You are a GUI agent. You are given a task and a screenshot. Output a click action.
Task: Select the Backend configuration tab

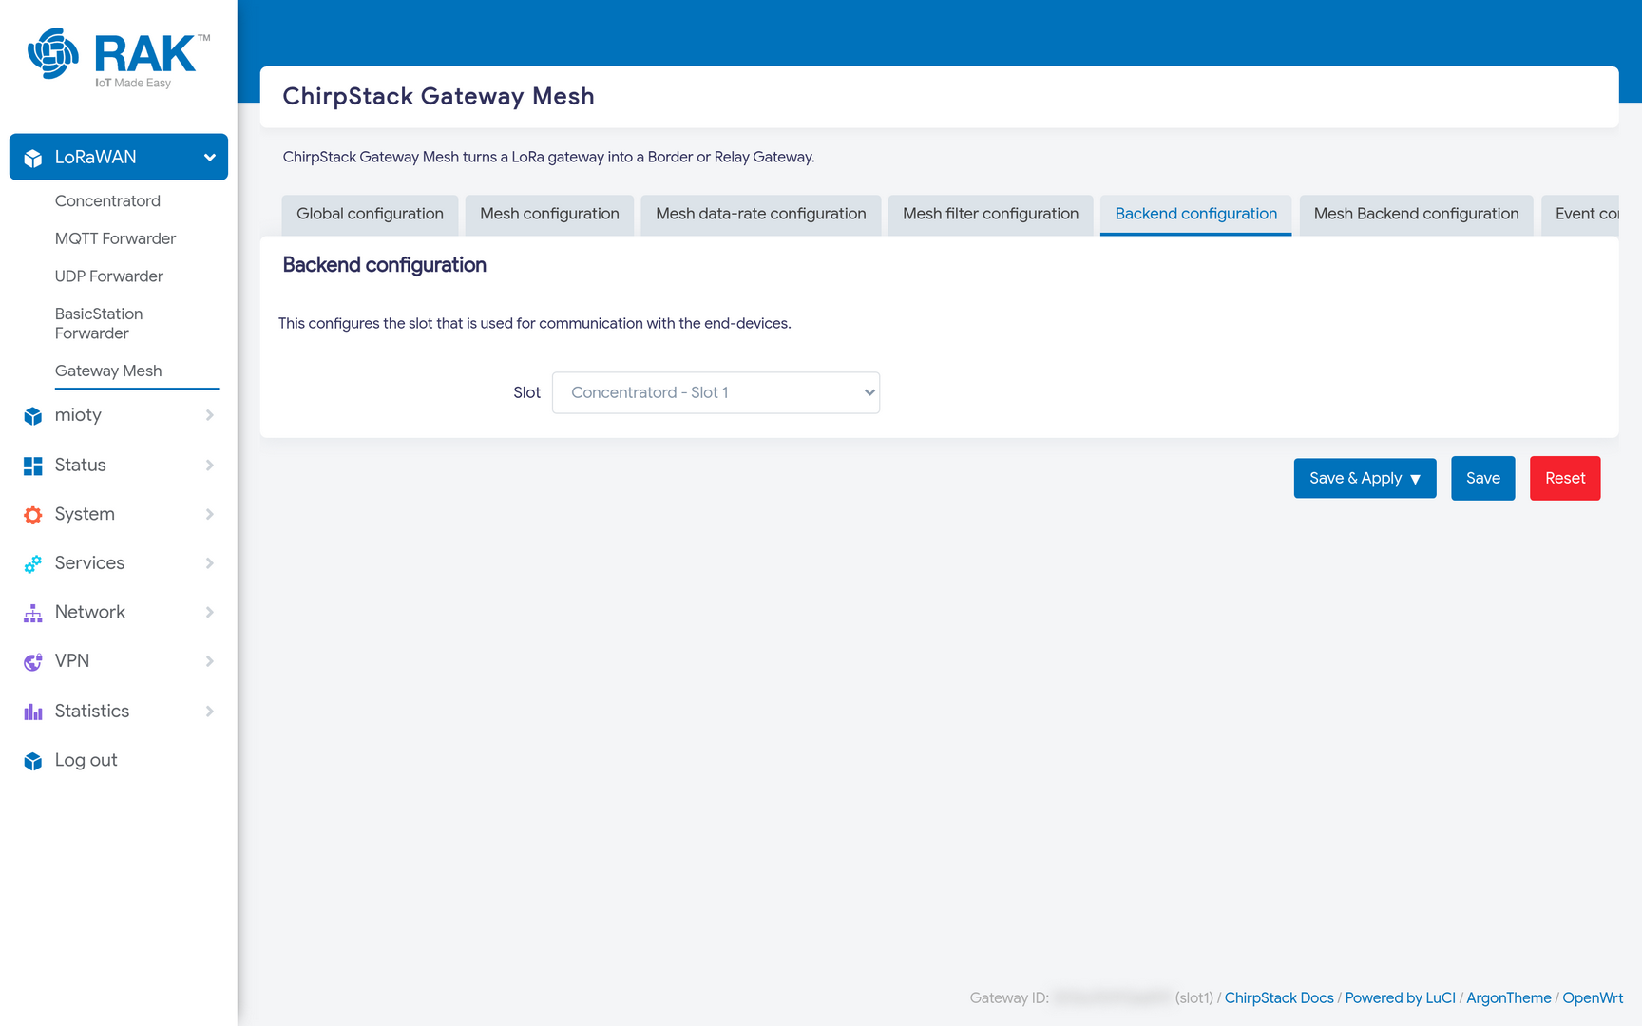(1195, 215)
